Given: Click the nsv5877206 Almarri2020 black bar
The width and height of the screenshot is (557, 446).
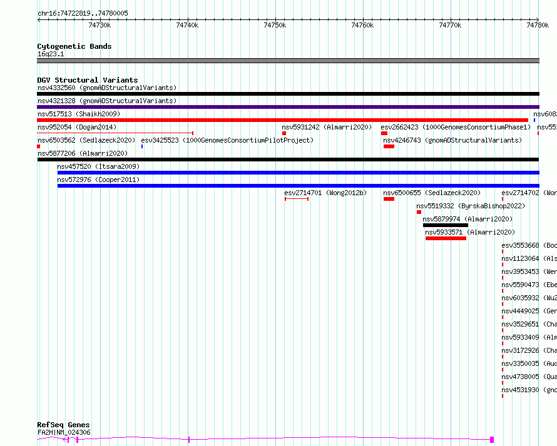Looking at the screenshot, I should tap(288, 160).
